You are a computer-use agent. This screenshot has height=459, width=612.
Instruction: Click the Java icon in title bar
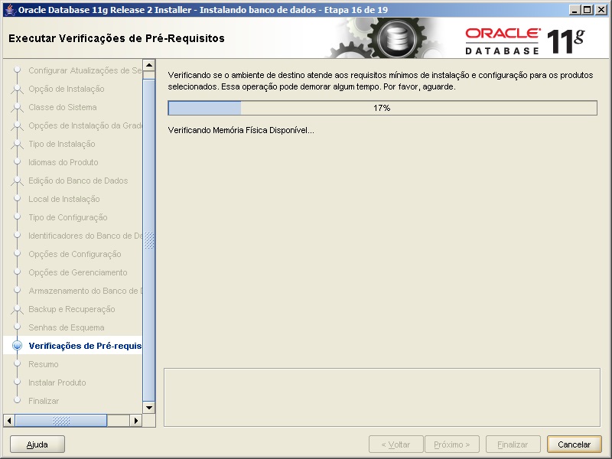point(11,10)
